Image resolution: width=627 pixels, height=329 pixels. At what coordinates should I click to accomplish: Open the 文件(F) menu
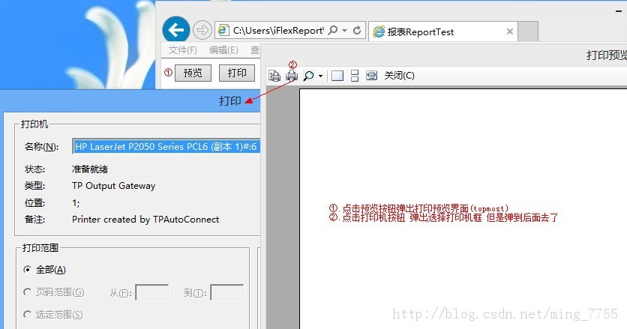point(183,50)
